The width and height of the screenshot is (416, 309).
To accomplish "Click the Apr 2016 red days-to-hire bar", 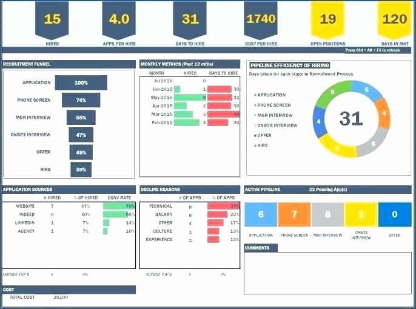I will click(219, 106).
